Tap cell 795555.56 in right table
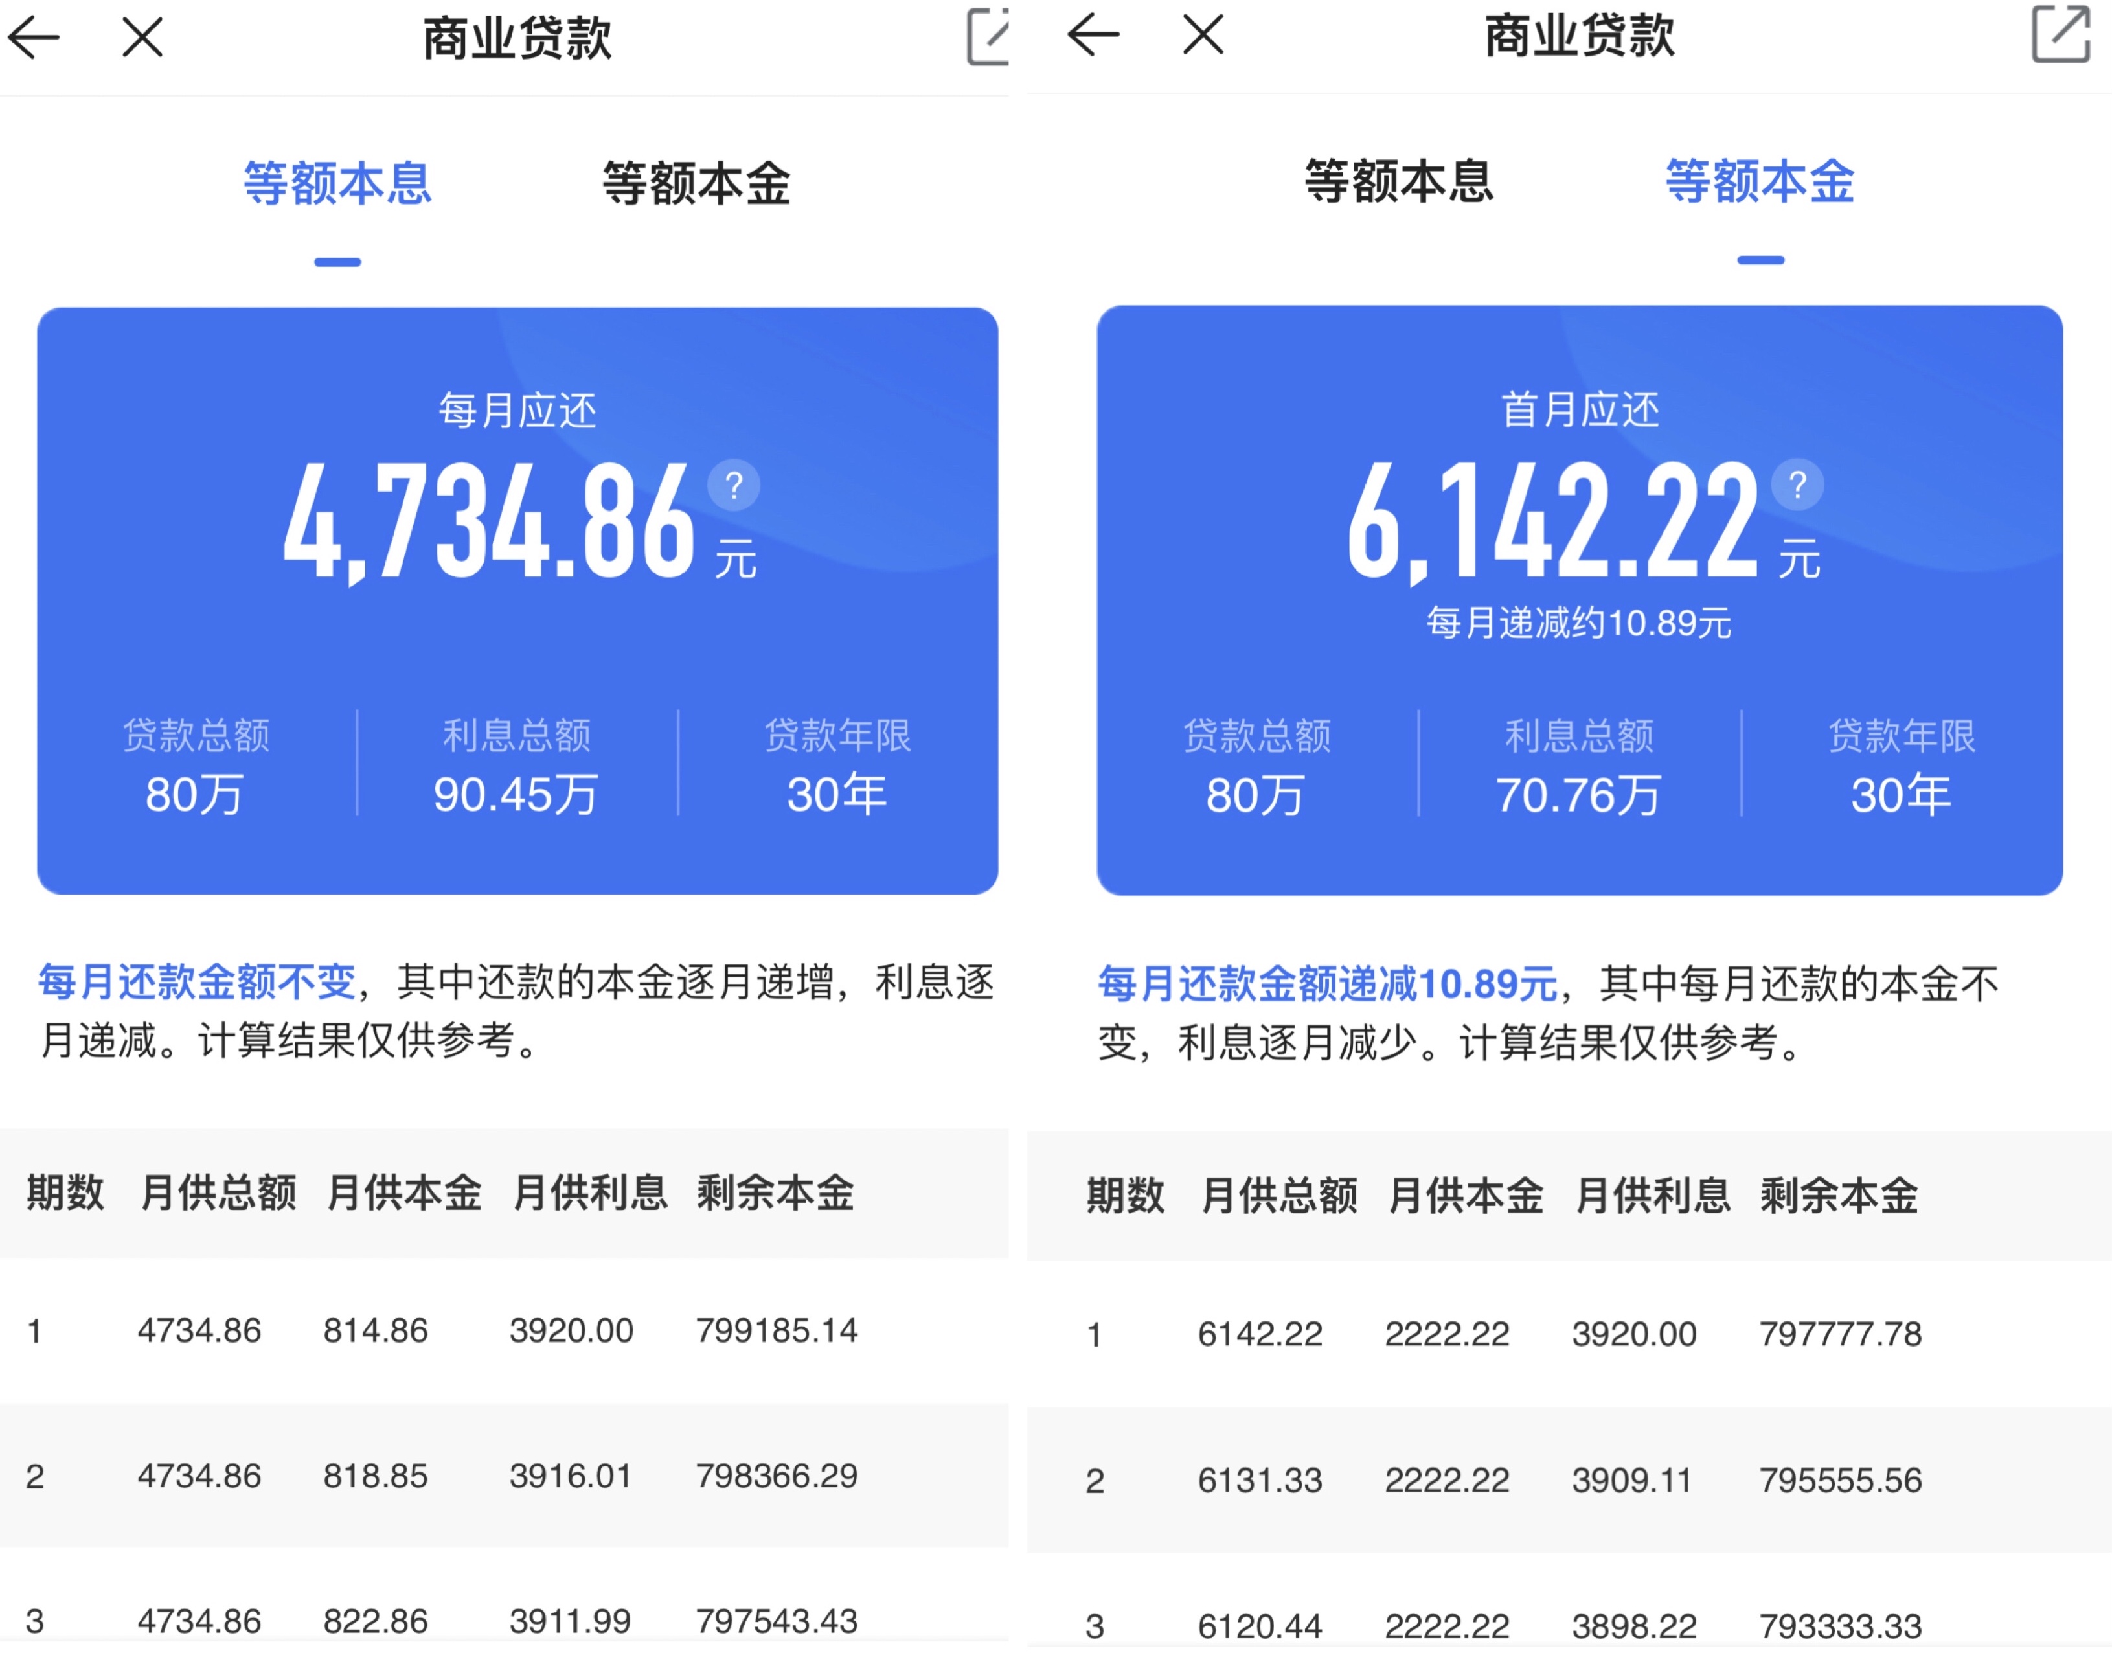Image resolution: width=2112 pixels, height=1653 pixels. pyautogui.click(x=1840, y=1482)
